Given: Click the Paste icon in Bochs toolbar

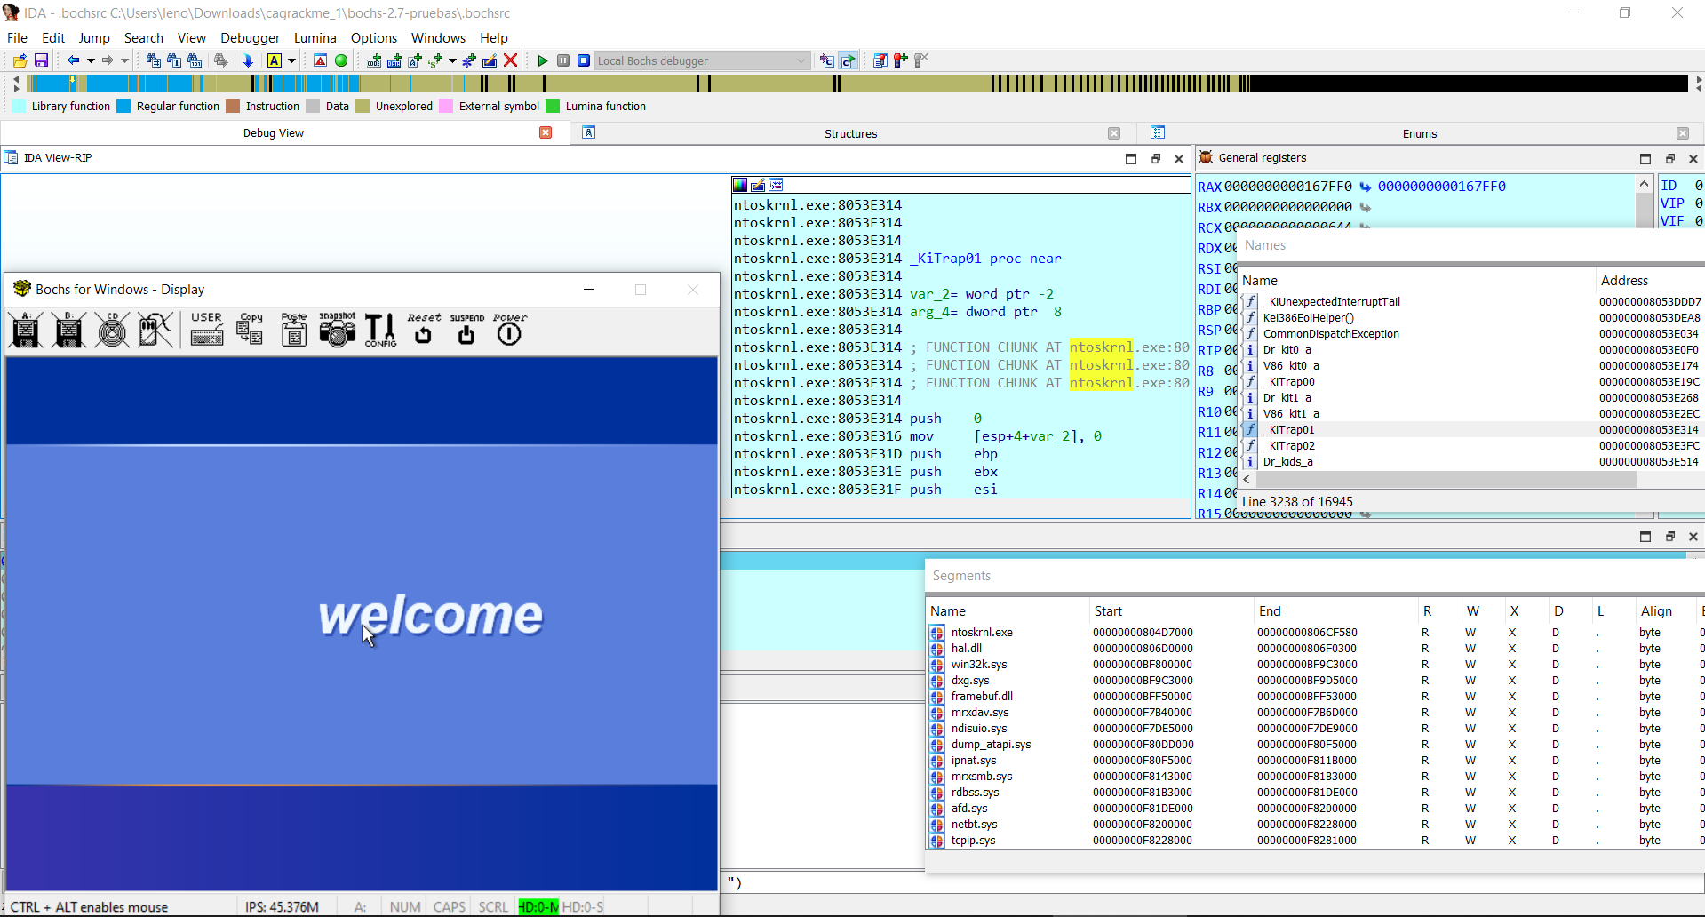Looking at the screenshot, I should [x=294, y=330].
